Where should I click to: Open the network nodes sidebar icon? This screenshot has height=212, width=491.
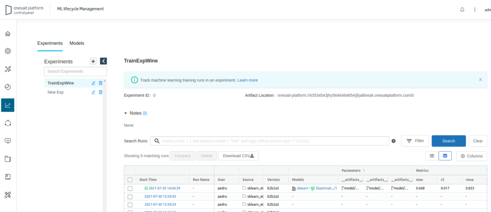pyautogui.click(x=8, y=69)
